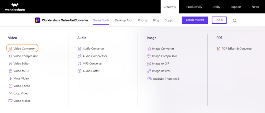Switch to the Productivity tab
The height and width of the screenshot is (113, 265).
[194, 7]
